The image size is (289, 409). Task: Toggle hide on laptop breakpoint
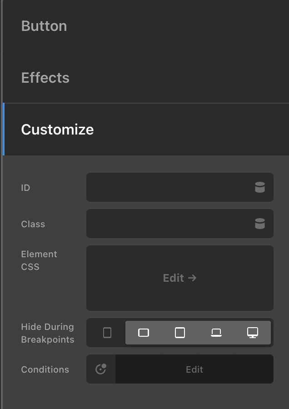pos(216,333)
